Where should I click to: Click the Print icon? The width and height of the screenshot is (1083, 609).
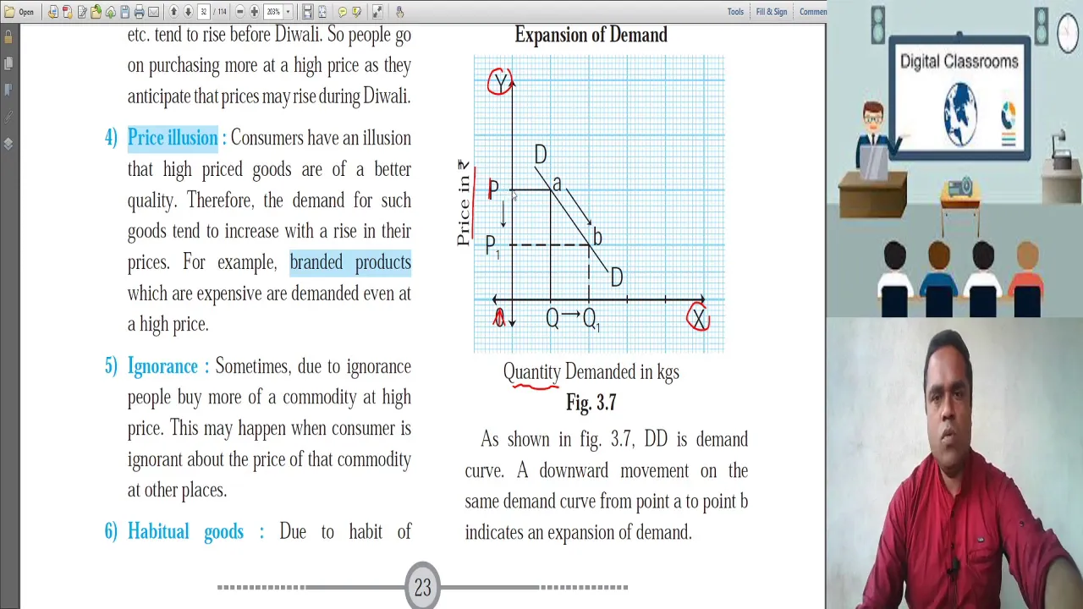pos(140,12)
